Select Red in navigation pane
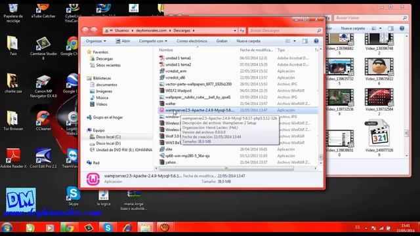 (96, 163)
